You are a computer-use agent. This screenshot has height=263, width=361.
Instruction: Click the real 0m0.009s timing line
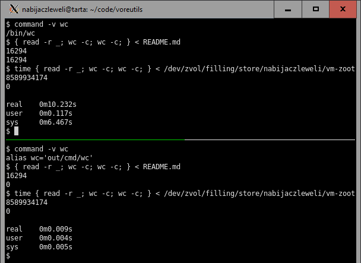click(x=39, y=229)
